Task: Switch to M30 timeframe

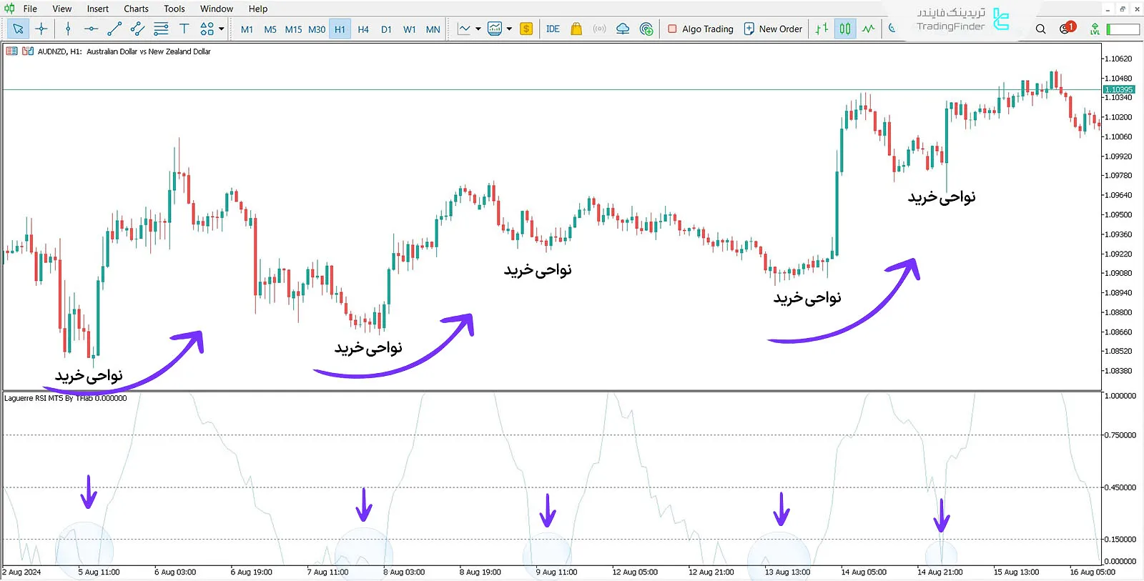Action: pos(317,29)
